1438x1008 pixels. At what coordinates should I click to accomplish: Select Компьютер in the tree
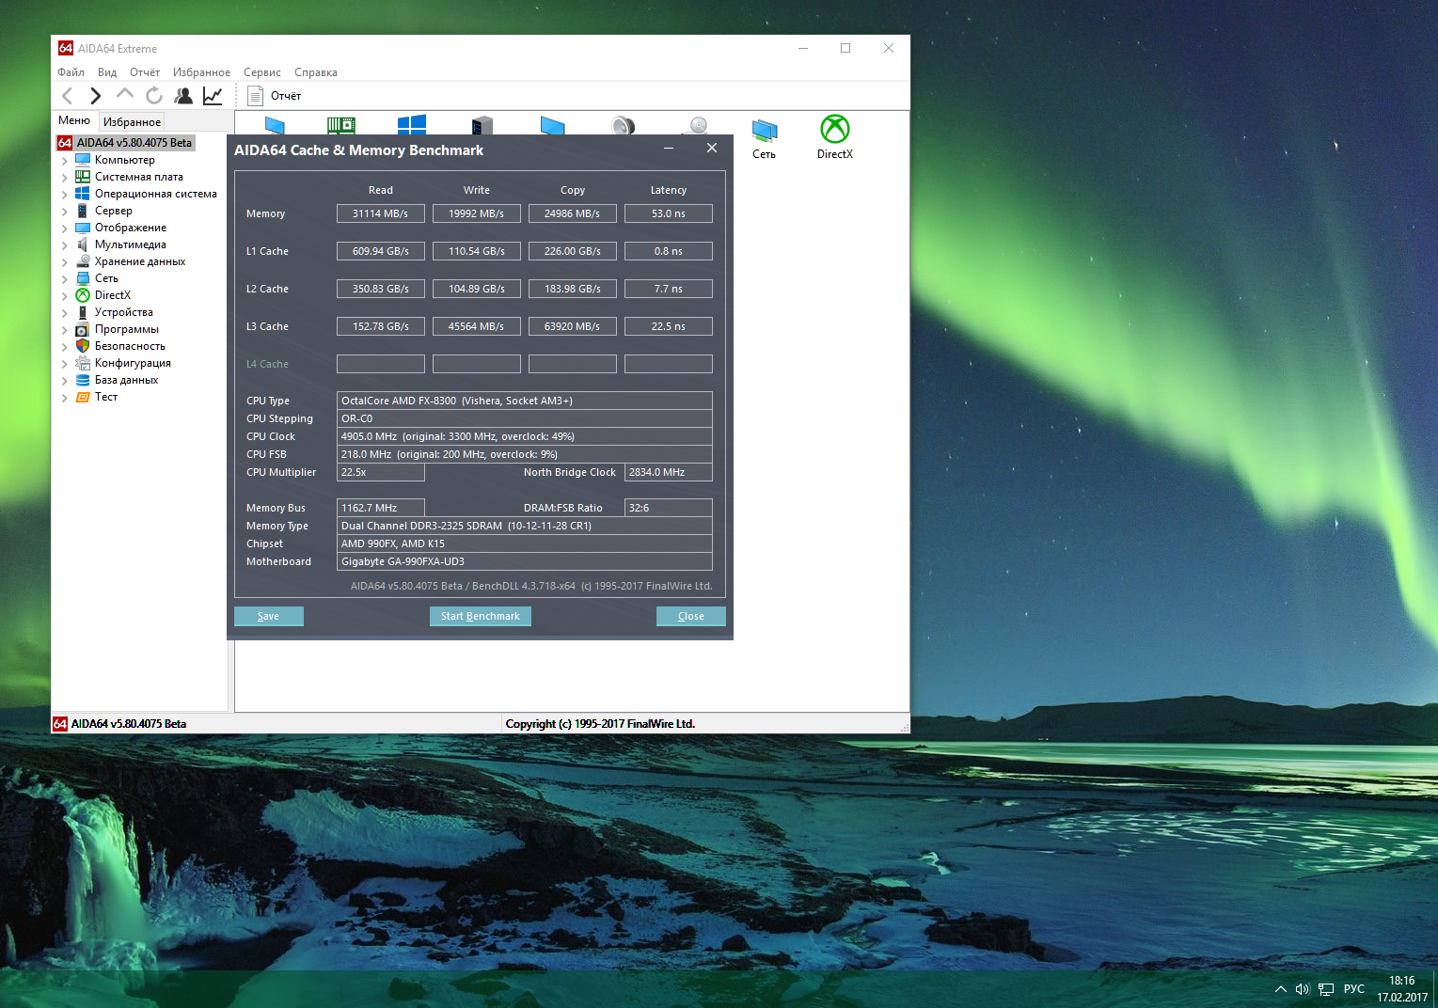(x=124, y=160)
